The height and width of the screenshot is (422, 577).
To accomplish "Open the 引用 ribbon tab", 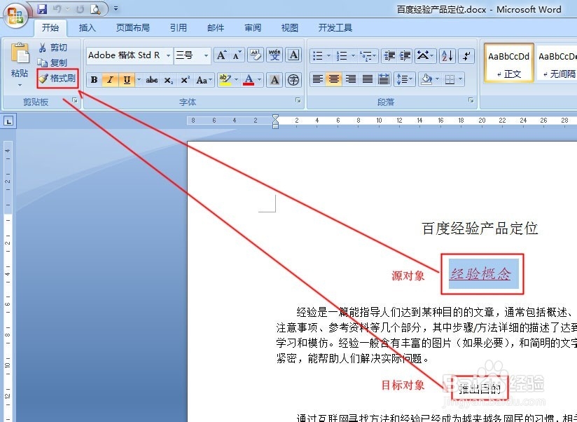I will tap(179, 27).
